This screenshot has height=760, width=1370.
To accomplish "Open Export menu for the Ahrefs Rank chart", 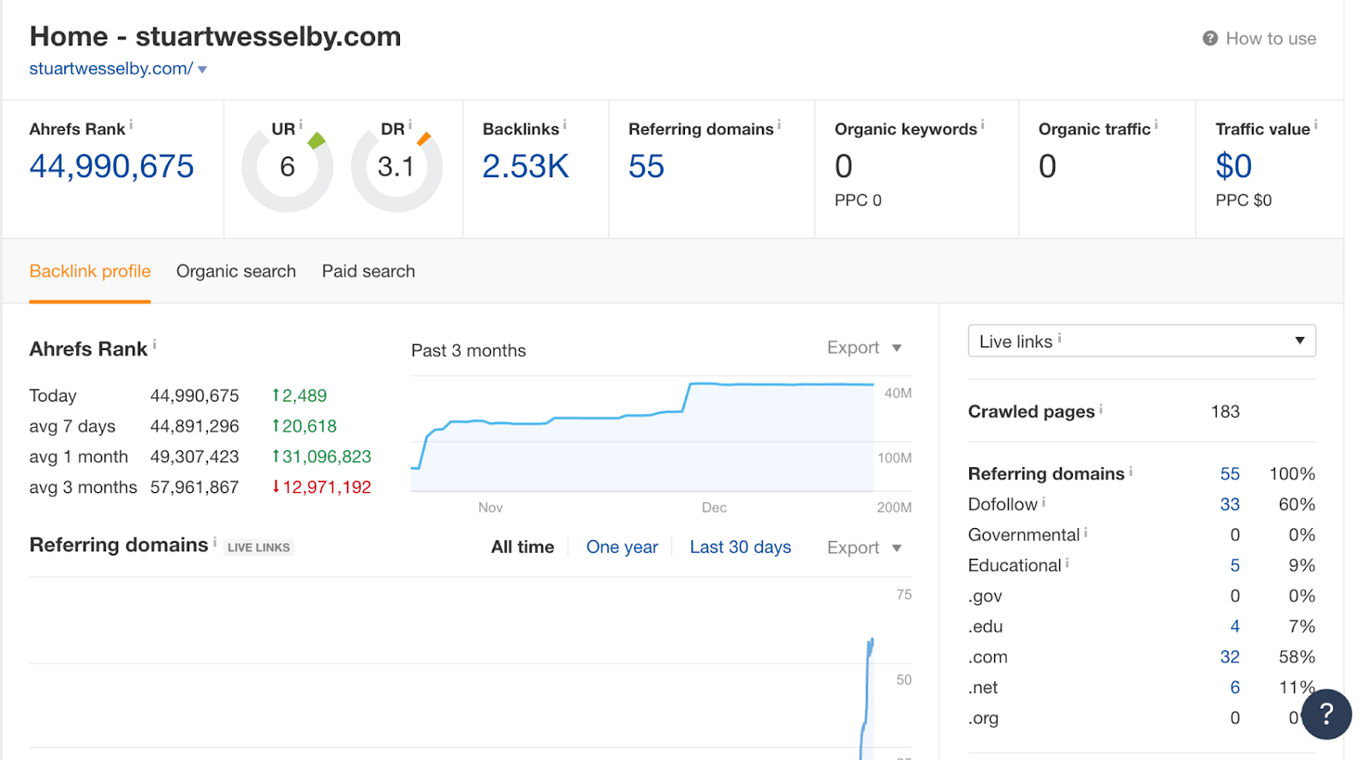I will (864, 347).
